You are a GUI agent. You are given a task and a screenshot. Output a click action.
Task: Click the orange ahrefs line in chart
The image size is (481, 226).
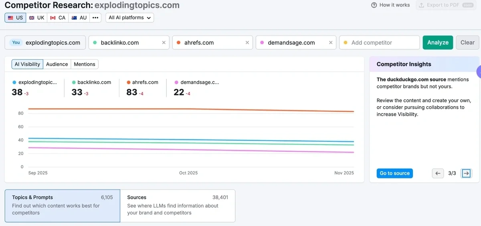(x=191, y=109)
